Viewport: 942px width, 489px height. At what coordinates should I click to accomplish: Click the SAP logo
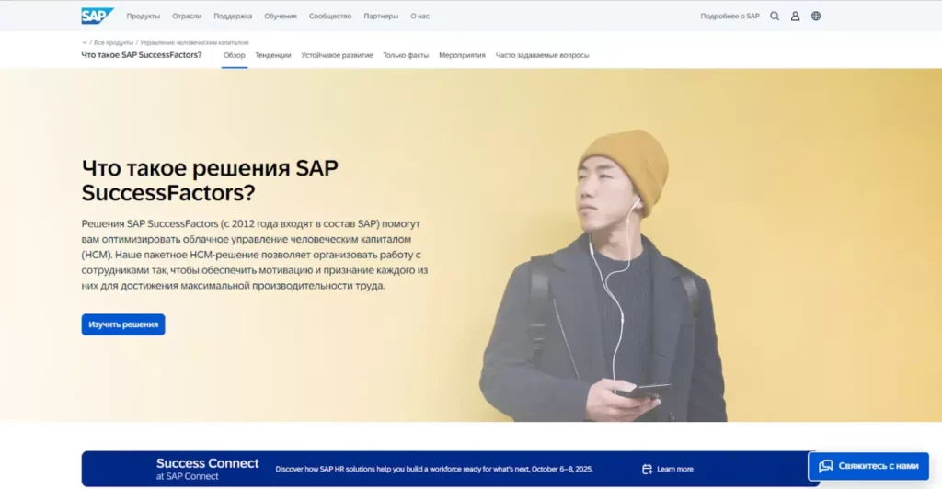[97, 16]
